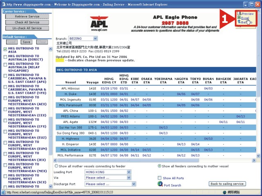
Task: Click the table horizontal scrollbar left arrow
Action: tap(55, 160)
